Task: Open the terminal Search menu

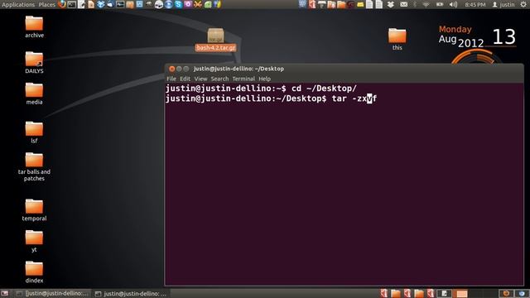Action: (x=219, y=79)
